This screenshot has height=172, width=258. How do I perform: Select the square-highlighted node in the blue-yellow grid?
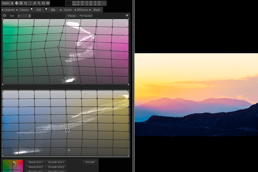tap(67, 130)
